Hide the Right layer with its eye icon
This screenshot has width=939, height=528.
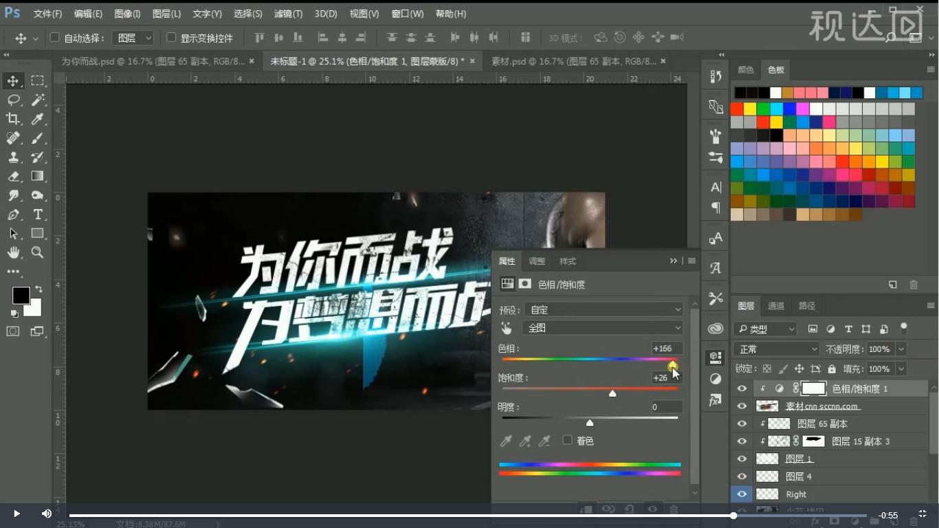(x=742, y=494)
